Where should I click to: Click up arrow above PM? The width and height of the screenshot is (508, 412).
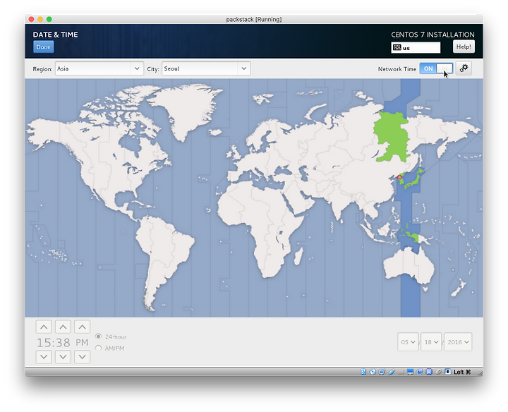[83, 327]
